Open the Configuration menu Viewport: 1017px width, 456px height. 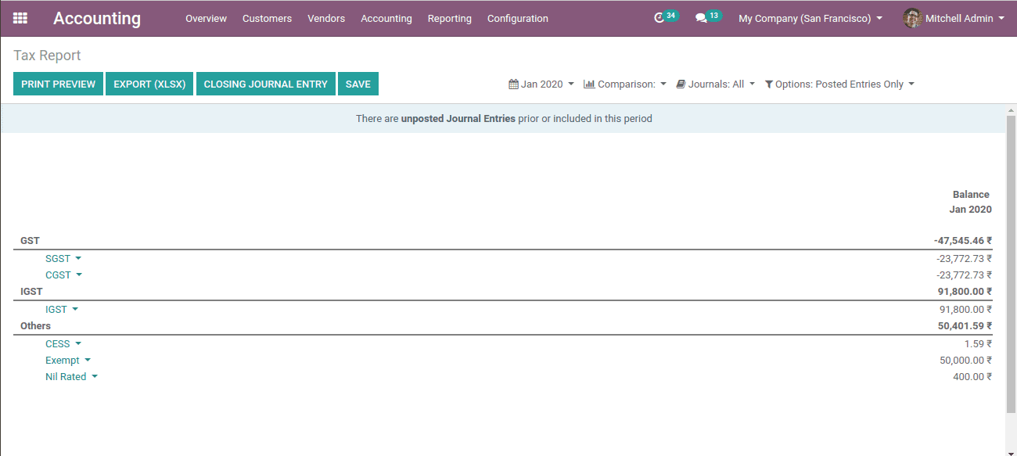(518, 18)
